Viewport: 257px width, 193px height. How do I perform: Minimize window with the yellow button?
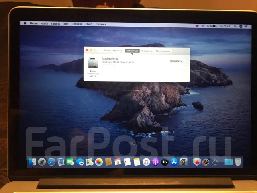91,50
